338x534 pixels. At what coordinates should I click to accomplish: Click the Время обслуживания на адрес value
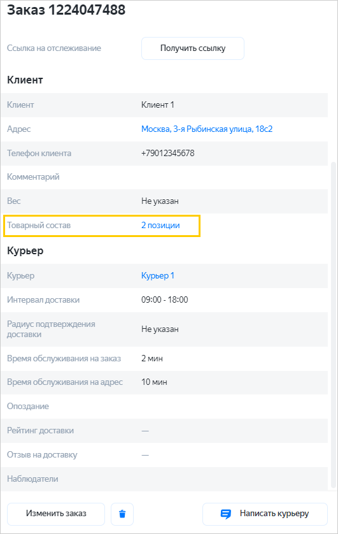(x=154, y=382)
